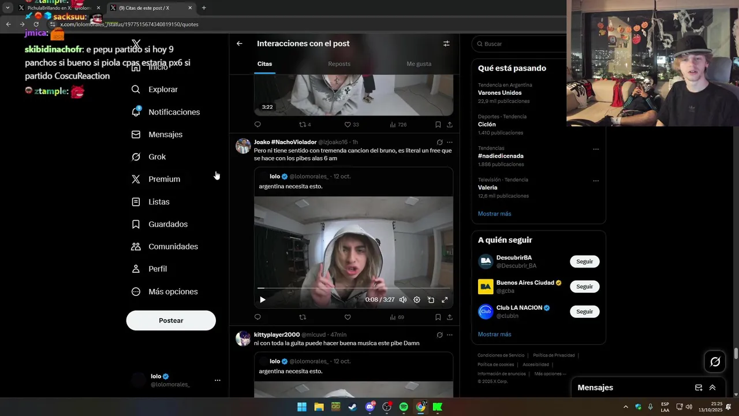
Task: Open more options for Valeria trend
Action: point(596,181)
